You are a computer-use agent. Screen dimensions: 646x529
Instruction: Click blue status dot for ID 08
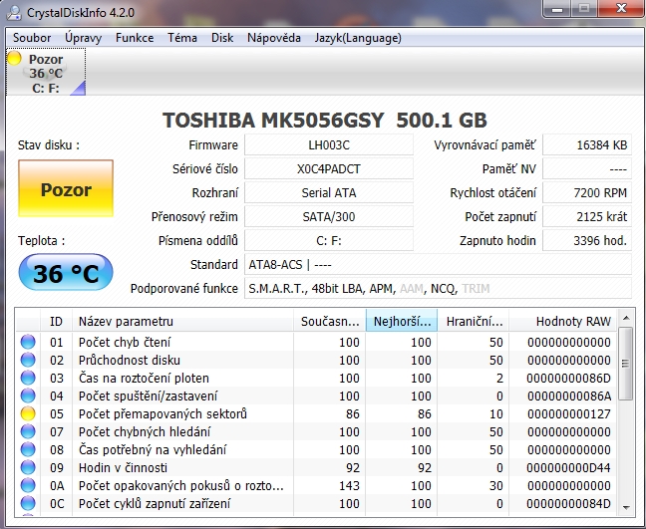28,449
